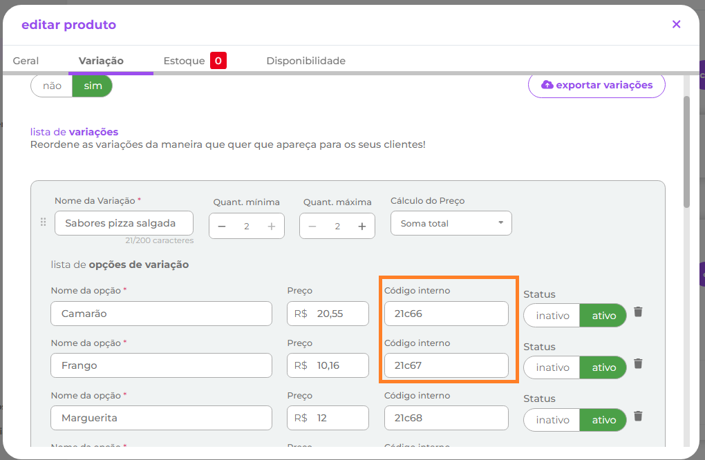Increase Quant. máxima with plus button
The image size is (705, 460).
point(361,227)
